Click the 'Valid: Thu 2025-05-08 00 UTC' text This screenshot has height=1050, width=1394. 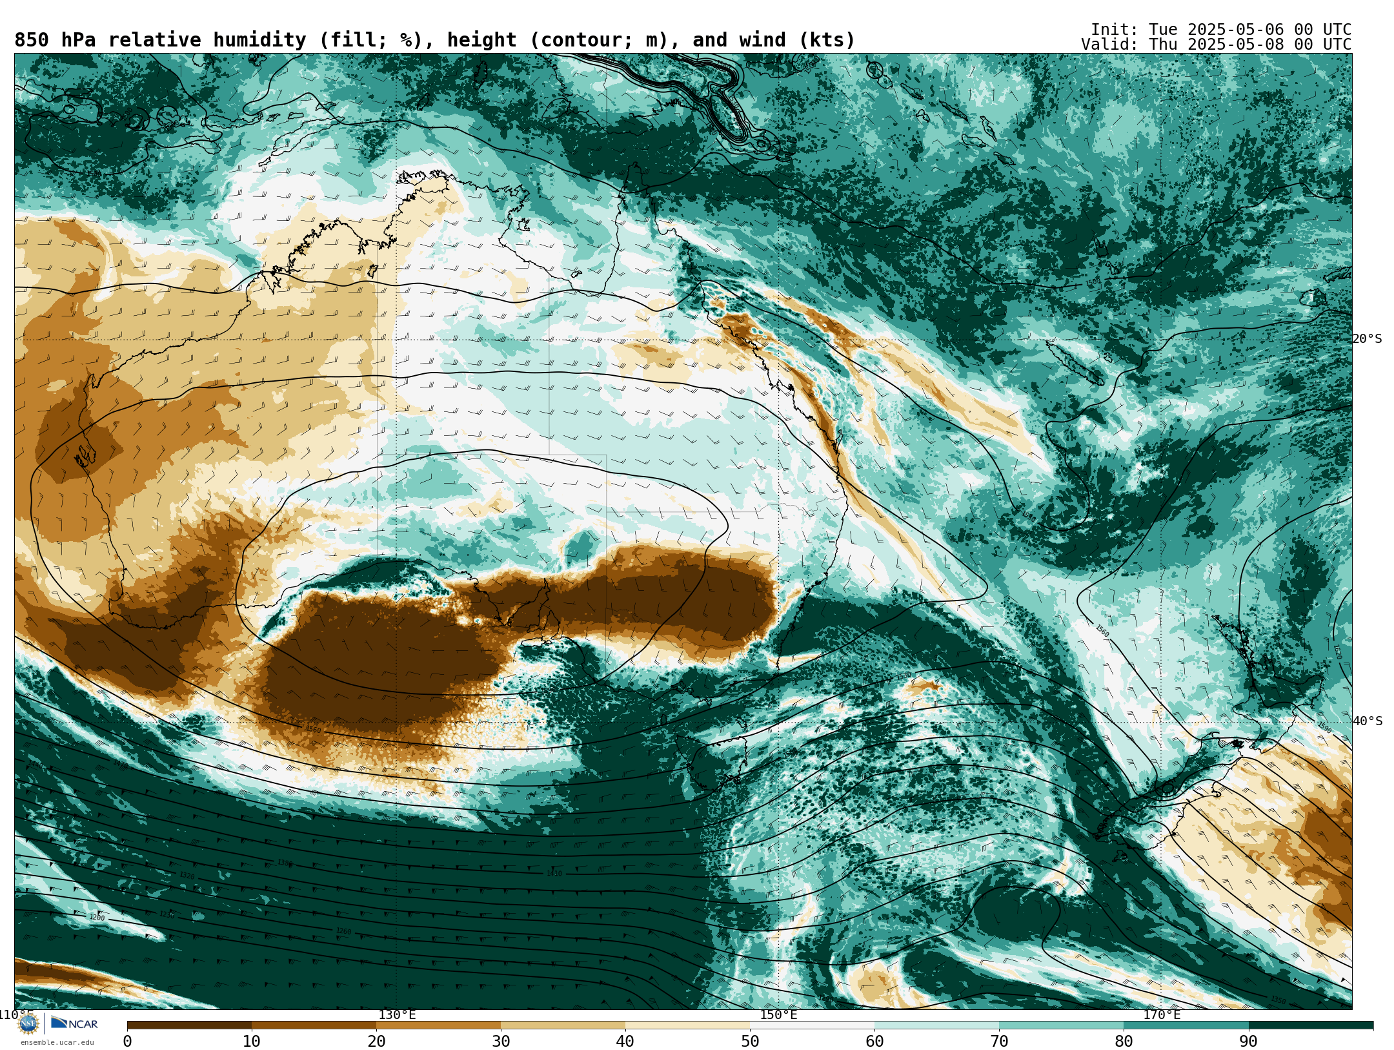click(x=1217, y=45)
